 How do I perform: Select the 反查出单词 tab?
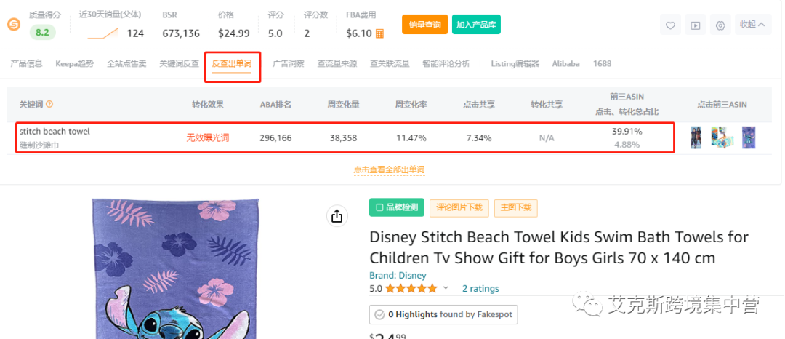[x=231, y=64]
